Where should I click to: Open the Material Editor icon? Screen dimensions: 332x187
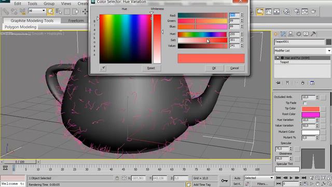click(286, 11)
